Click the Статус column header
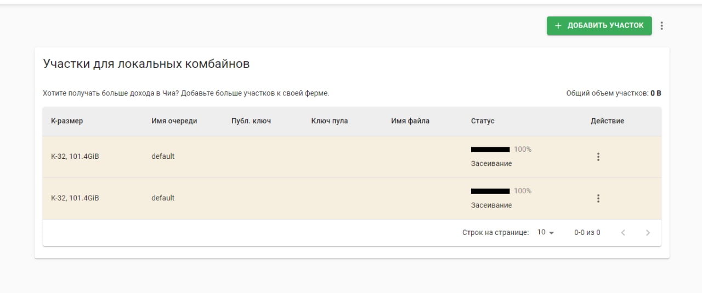The image size is (702, 293). 483,121
